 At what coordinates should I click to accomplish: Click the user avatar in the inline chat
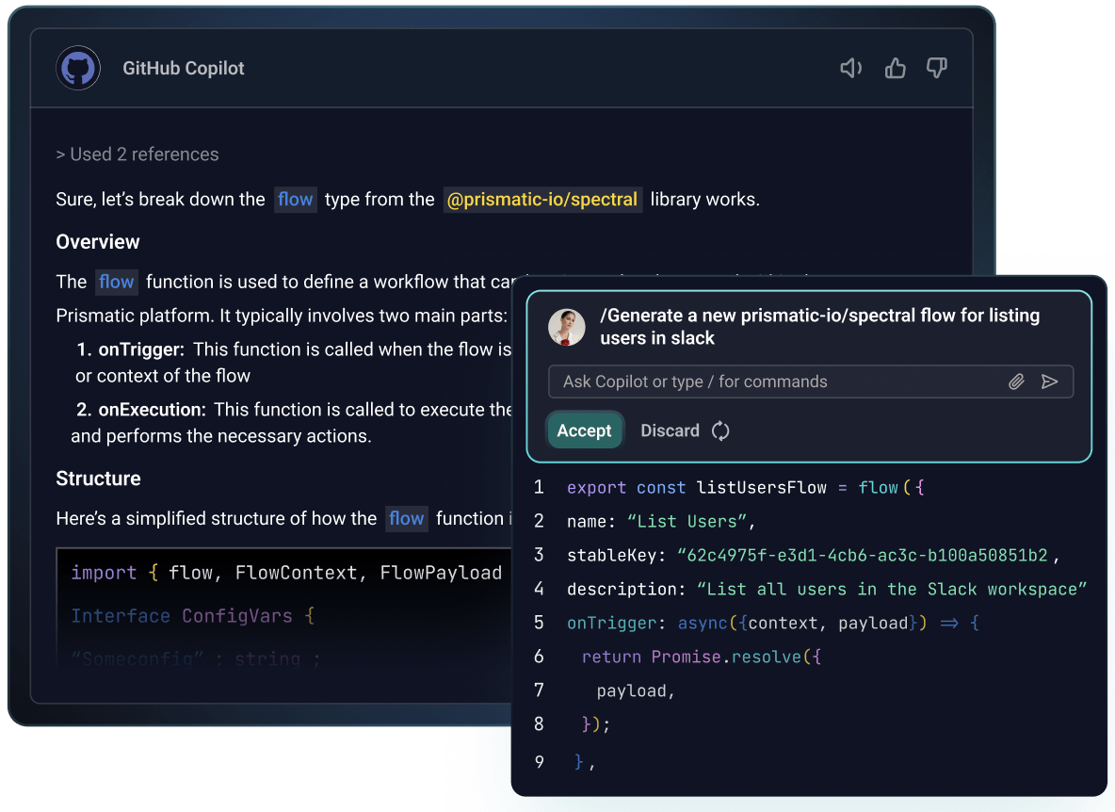[567, 327]
